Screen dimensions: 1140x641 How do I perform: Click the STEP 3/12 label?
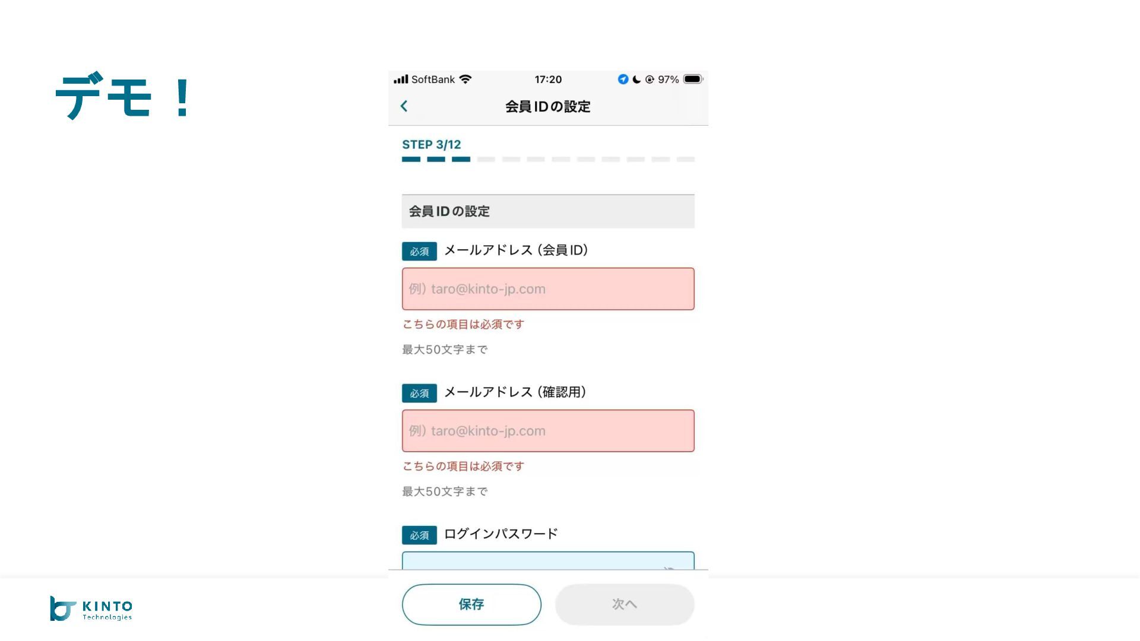coord(432,145)
